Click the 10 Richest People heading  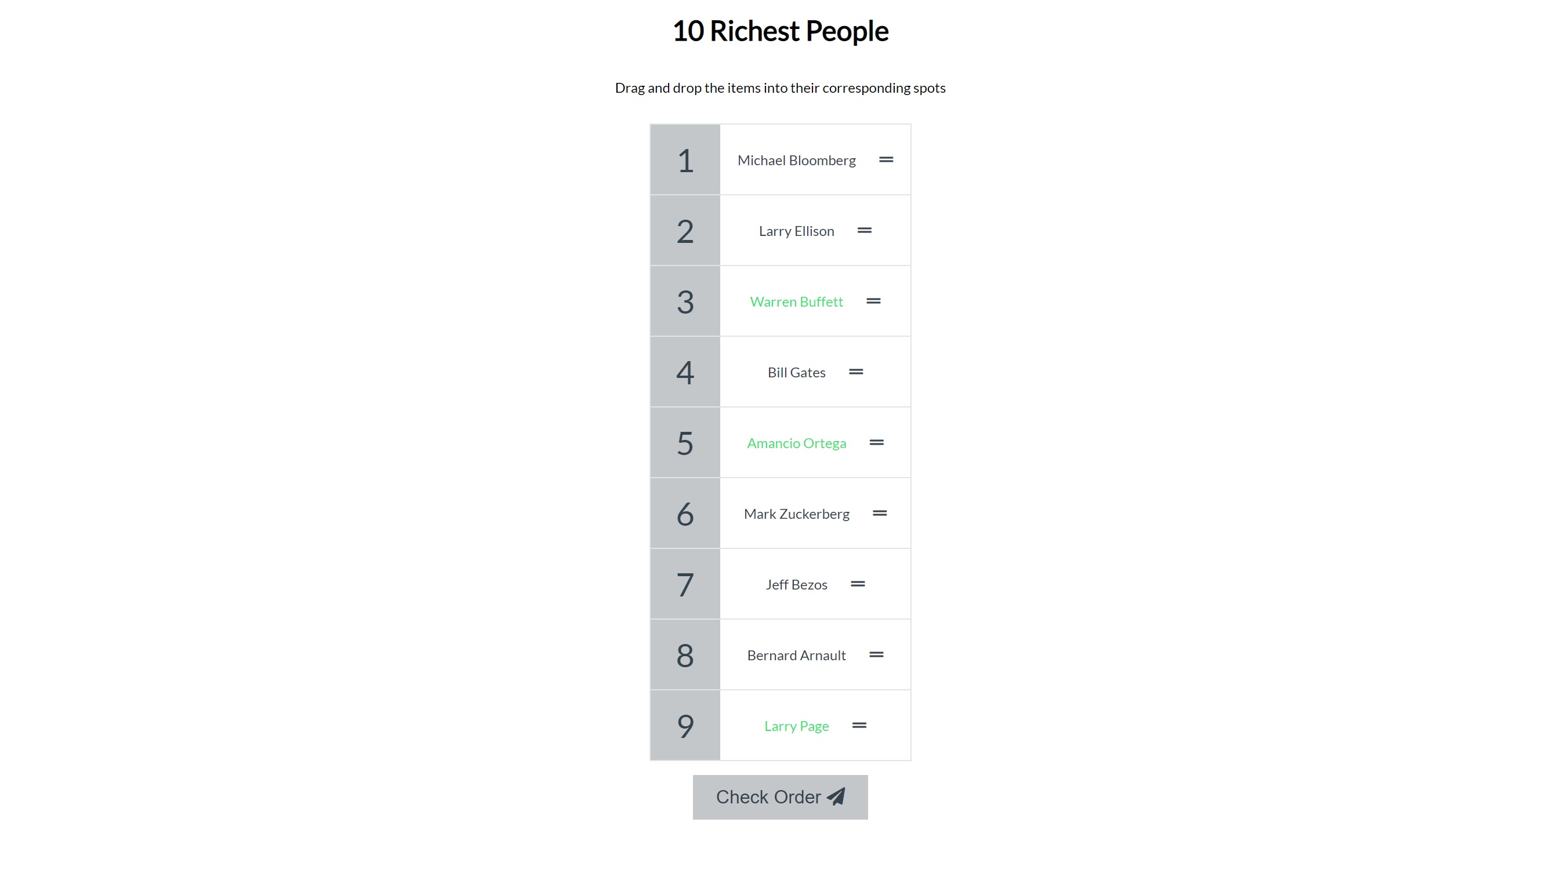click(780, 31)
